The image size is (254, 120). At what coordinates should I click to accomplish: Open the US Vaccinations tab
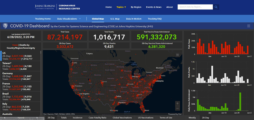click(x=146, y=118)
